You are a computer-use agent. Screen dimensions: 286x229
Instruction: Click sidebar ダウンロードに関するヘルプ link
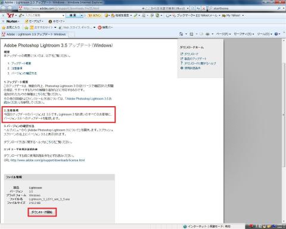pos(200,63)
